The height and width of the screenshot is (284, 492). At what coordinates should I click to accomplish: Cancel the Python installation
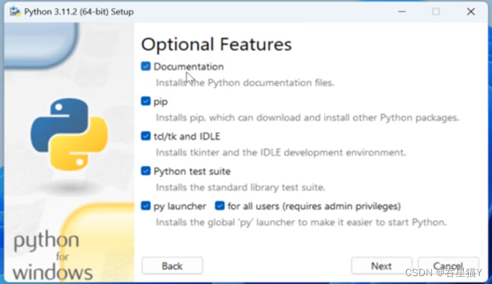coord(448,266)
